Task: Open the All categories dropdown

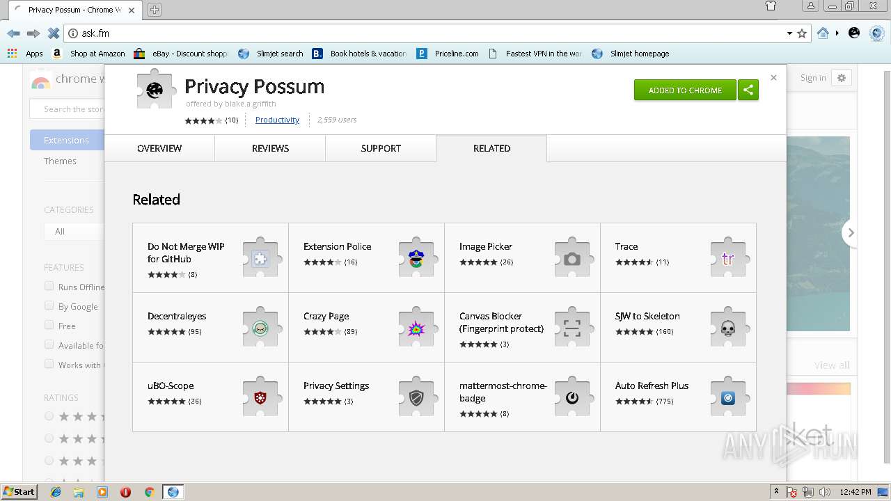Action: pos(74,231)
